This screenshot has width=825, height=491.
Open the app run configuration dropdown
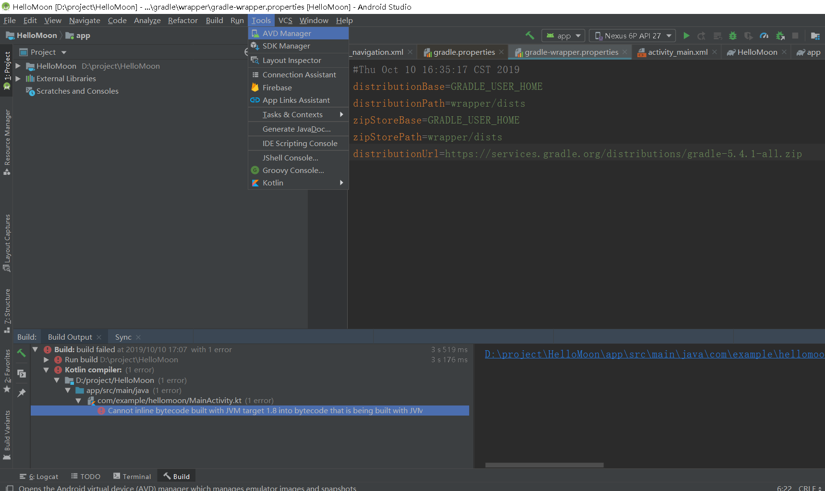tap(563, 36)
